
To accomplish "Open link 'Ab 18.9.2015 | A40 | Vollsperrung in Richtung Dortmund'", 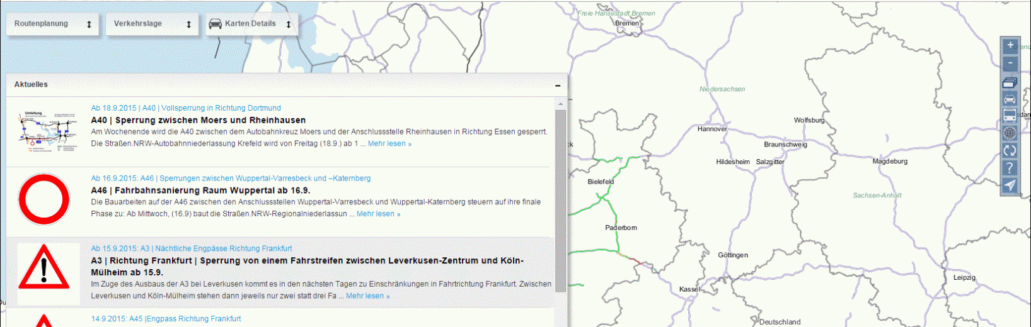I will [186, 108].
